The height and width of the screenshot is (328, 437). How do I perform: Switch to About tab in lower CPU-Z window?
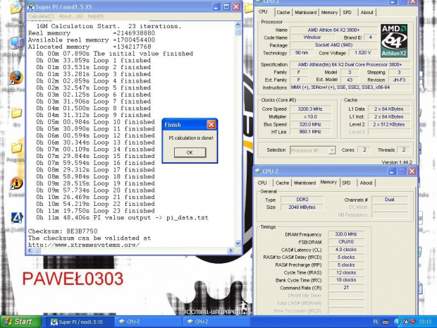click(x=366, y=183)
